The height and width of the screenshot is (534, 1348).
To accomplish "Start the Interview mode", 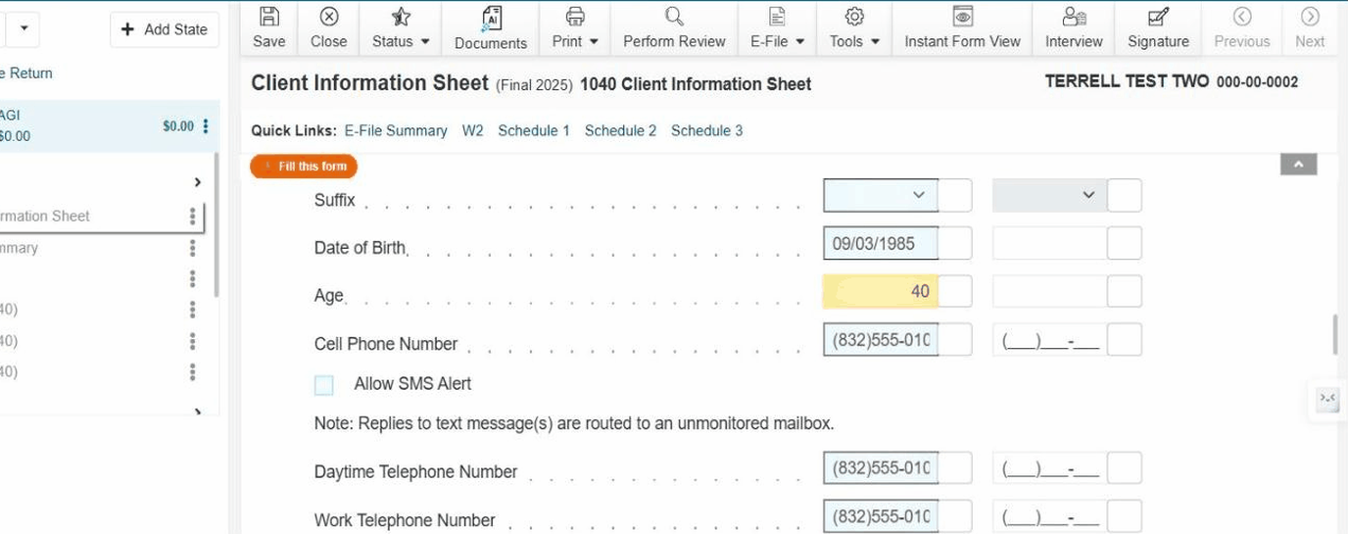I will tap(1074, 27).
